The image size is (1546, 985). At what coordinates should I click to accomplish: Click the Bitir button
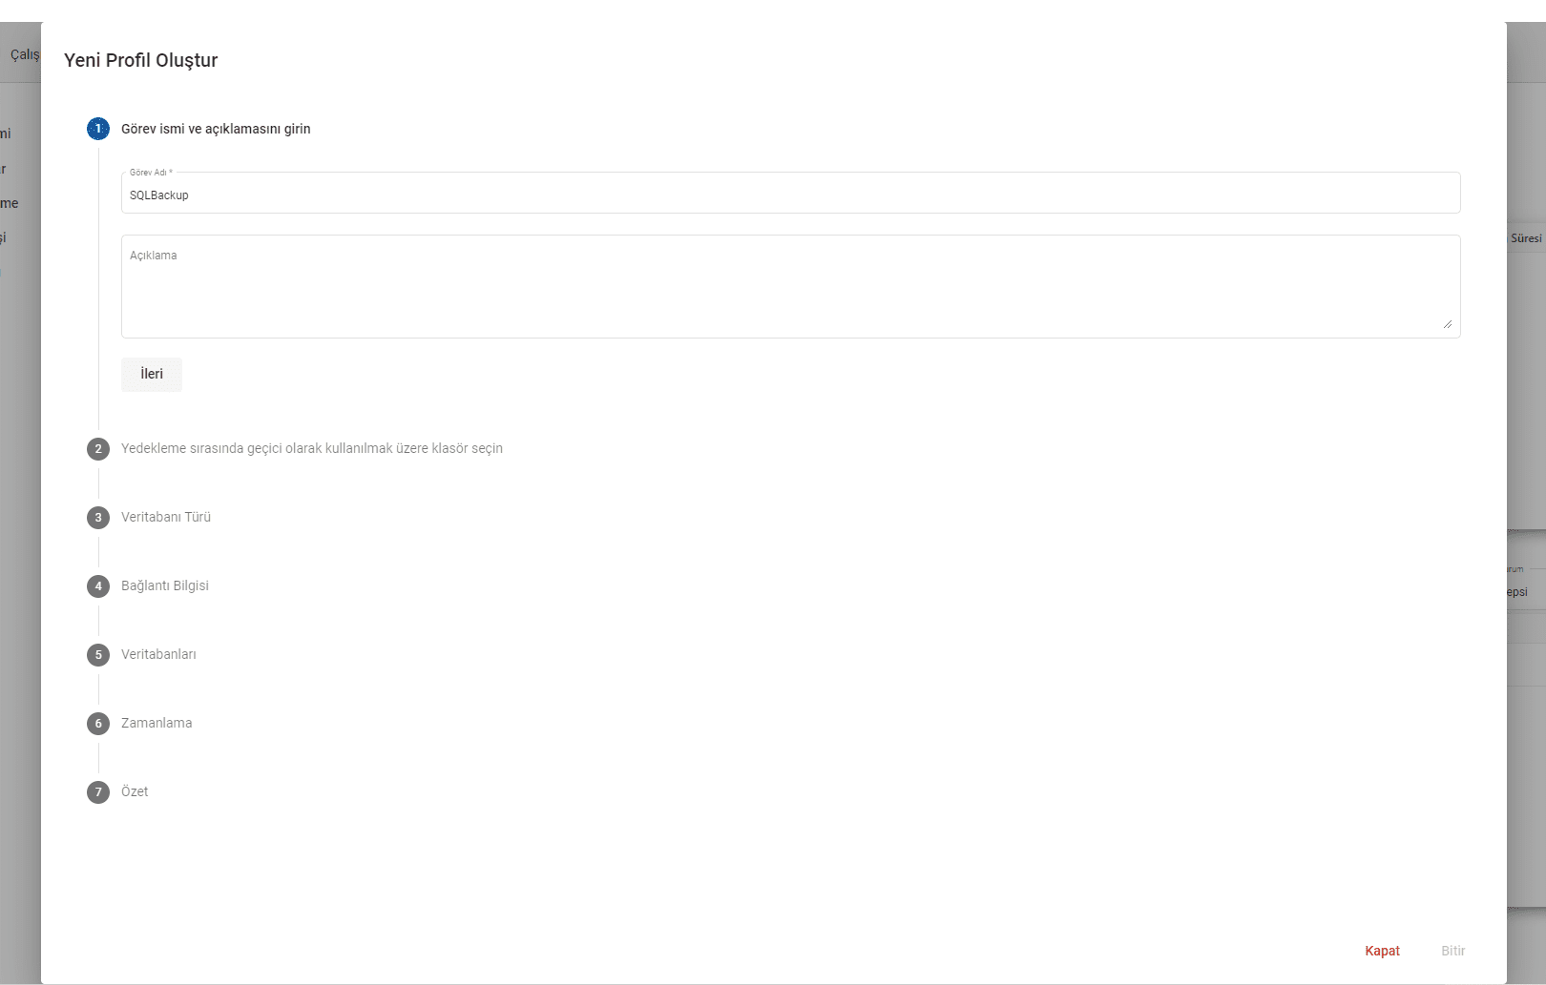click(1452, 951)
